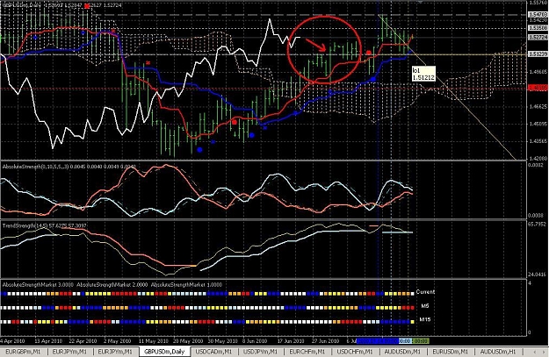Click the red marker in the chart title
549x357 pixels.
click(x=87, y=6)
